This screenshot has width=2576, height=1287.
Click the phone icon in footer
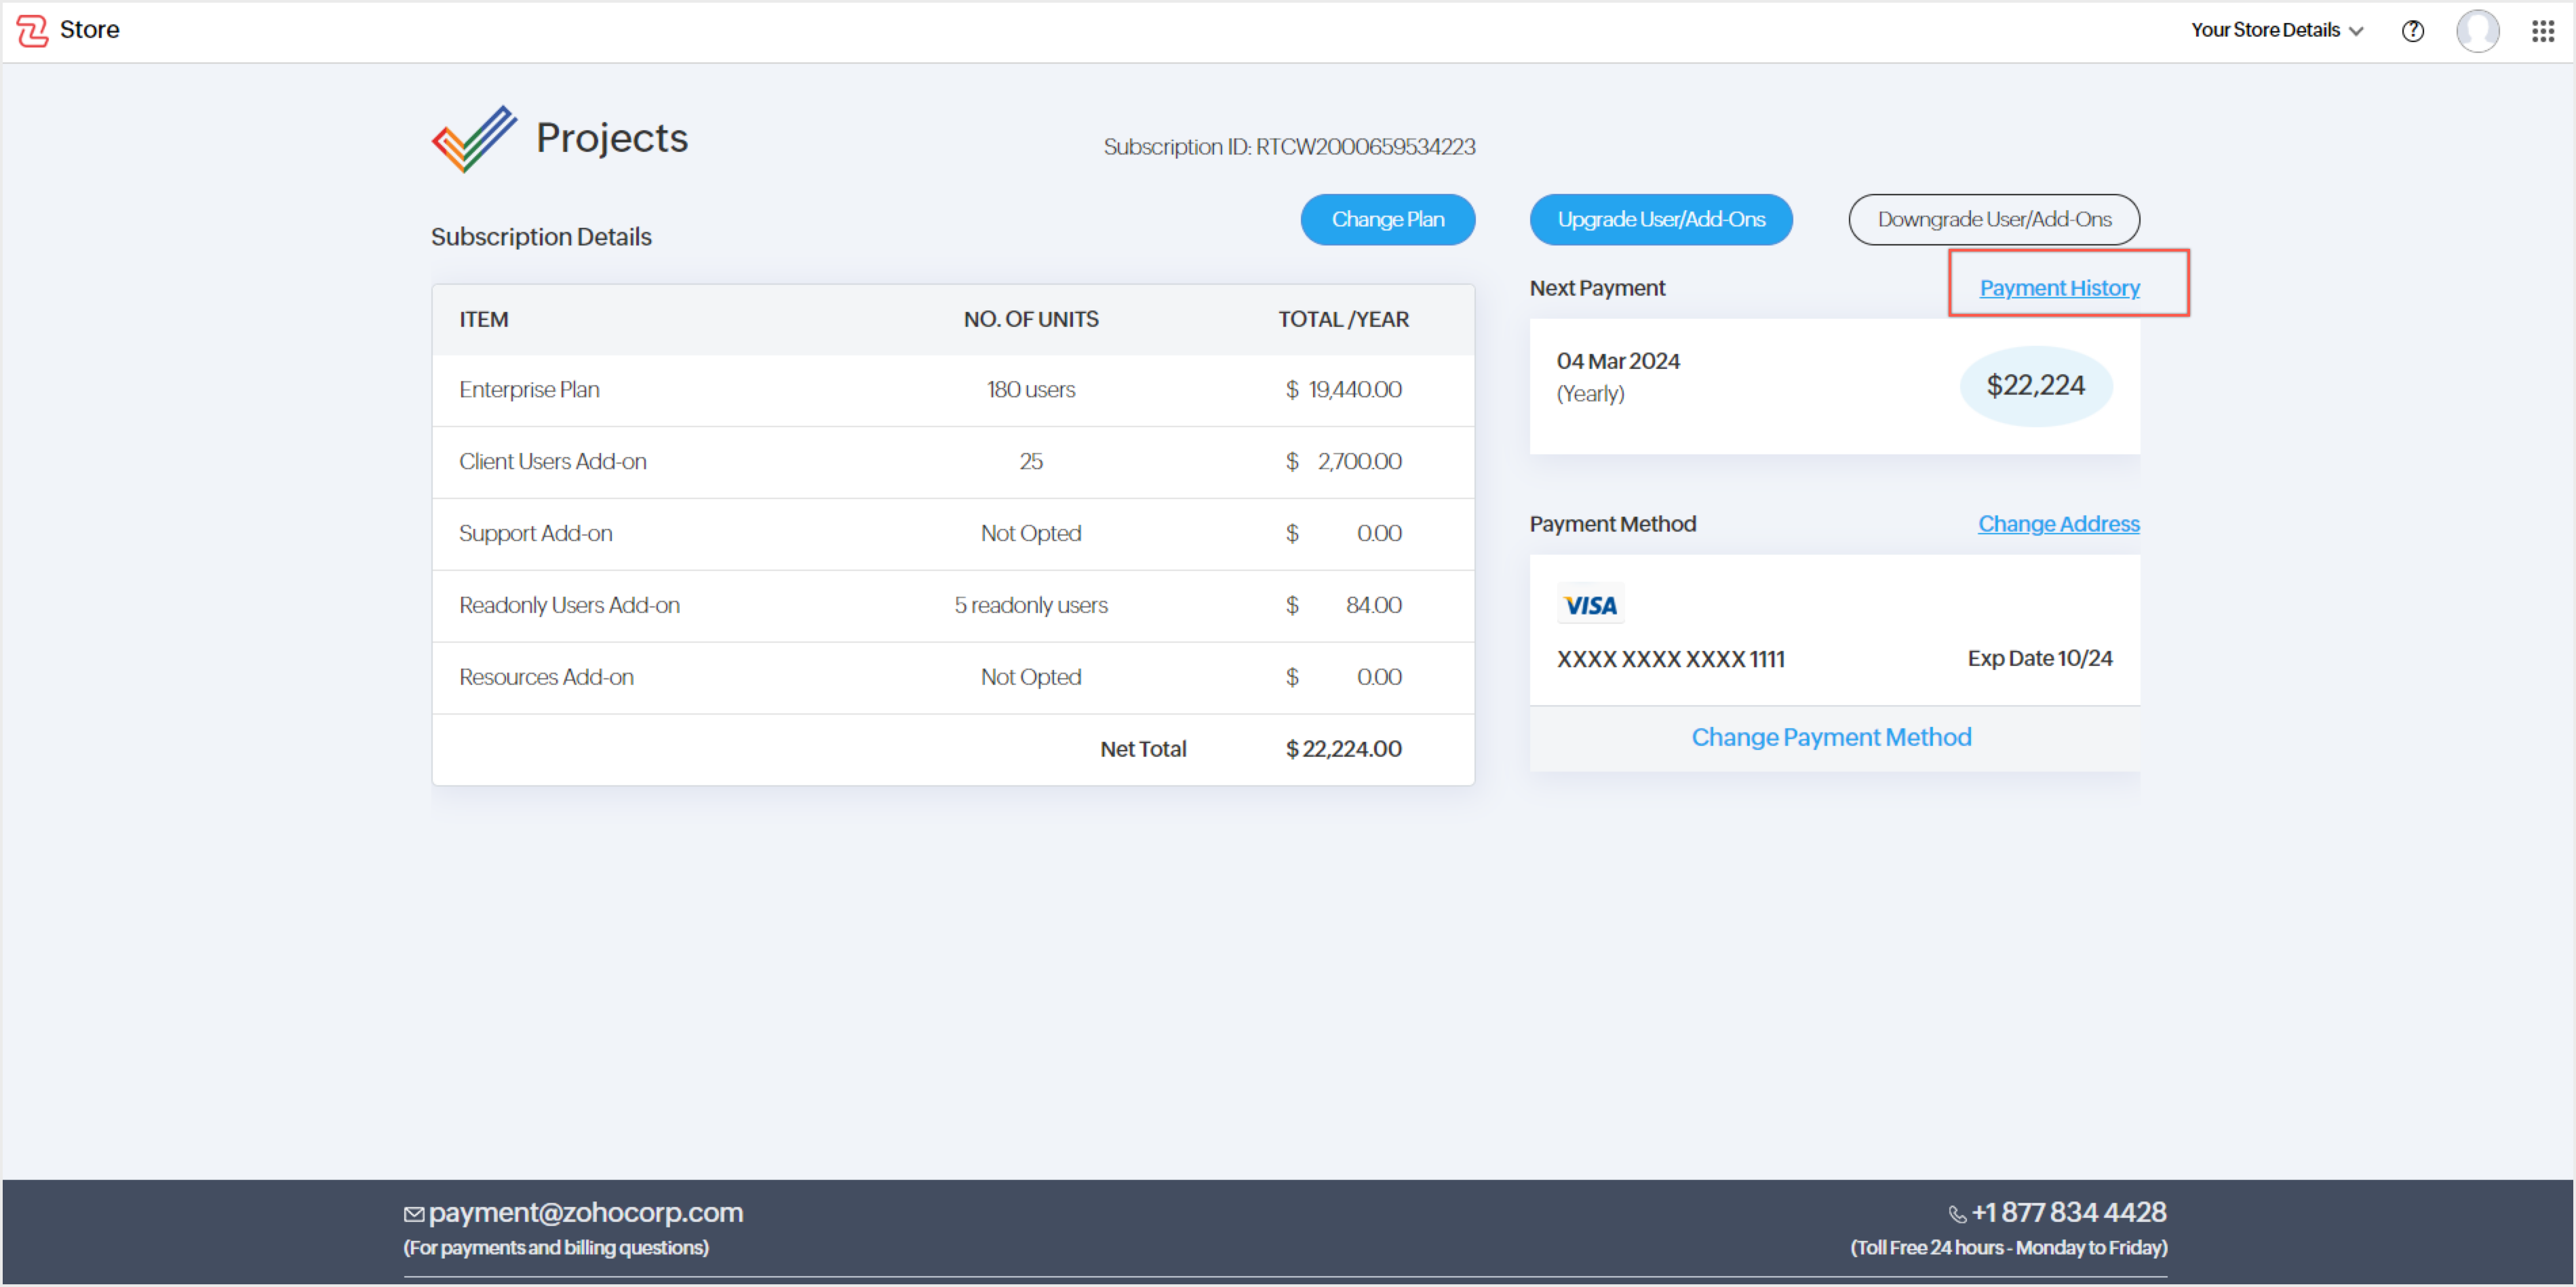click(1957, 1214)
